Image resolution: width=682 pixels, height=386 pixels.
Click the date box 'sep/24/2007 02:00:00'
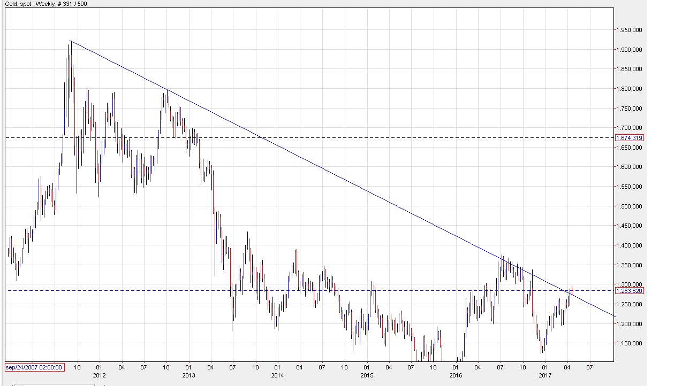click(x=34, y=367)
